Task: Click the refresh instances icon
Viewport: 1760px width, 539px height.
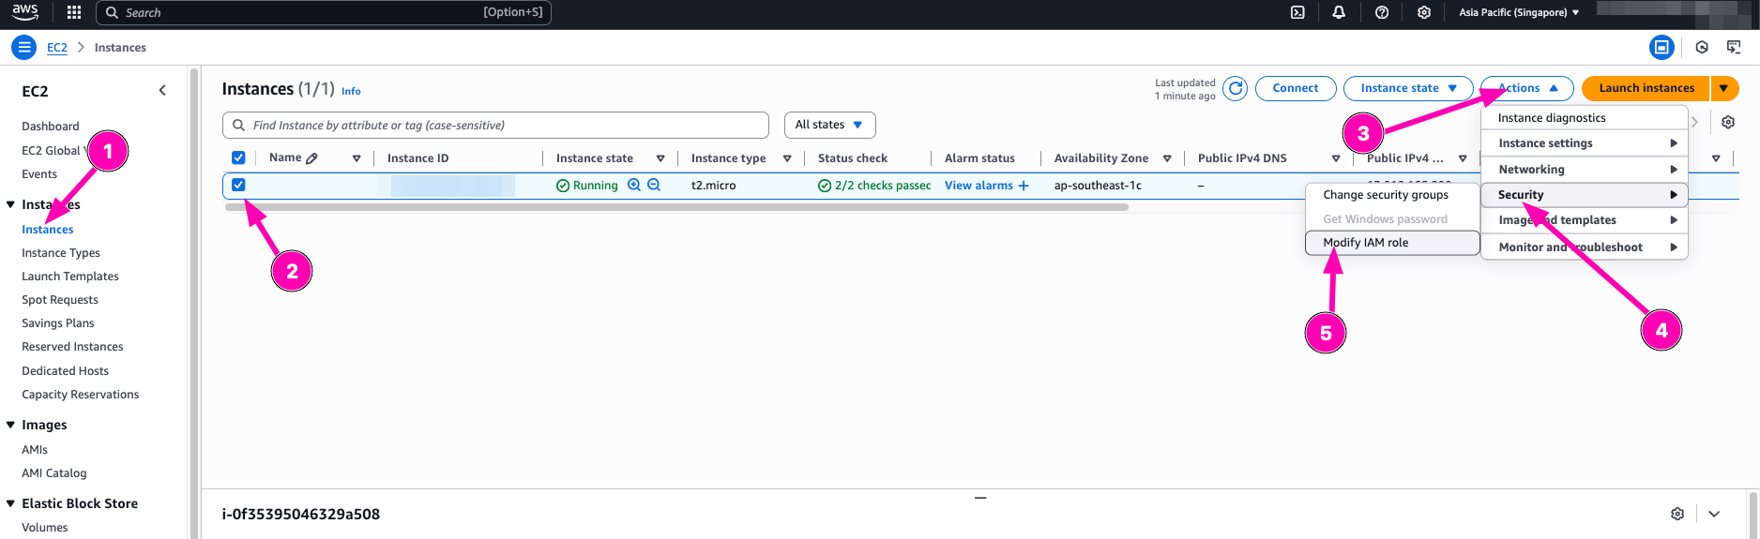Action: coord(1236,88)
